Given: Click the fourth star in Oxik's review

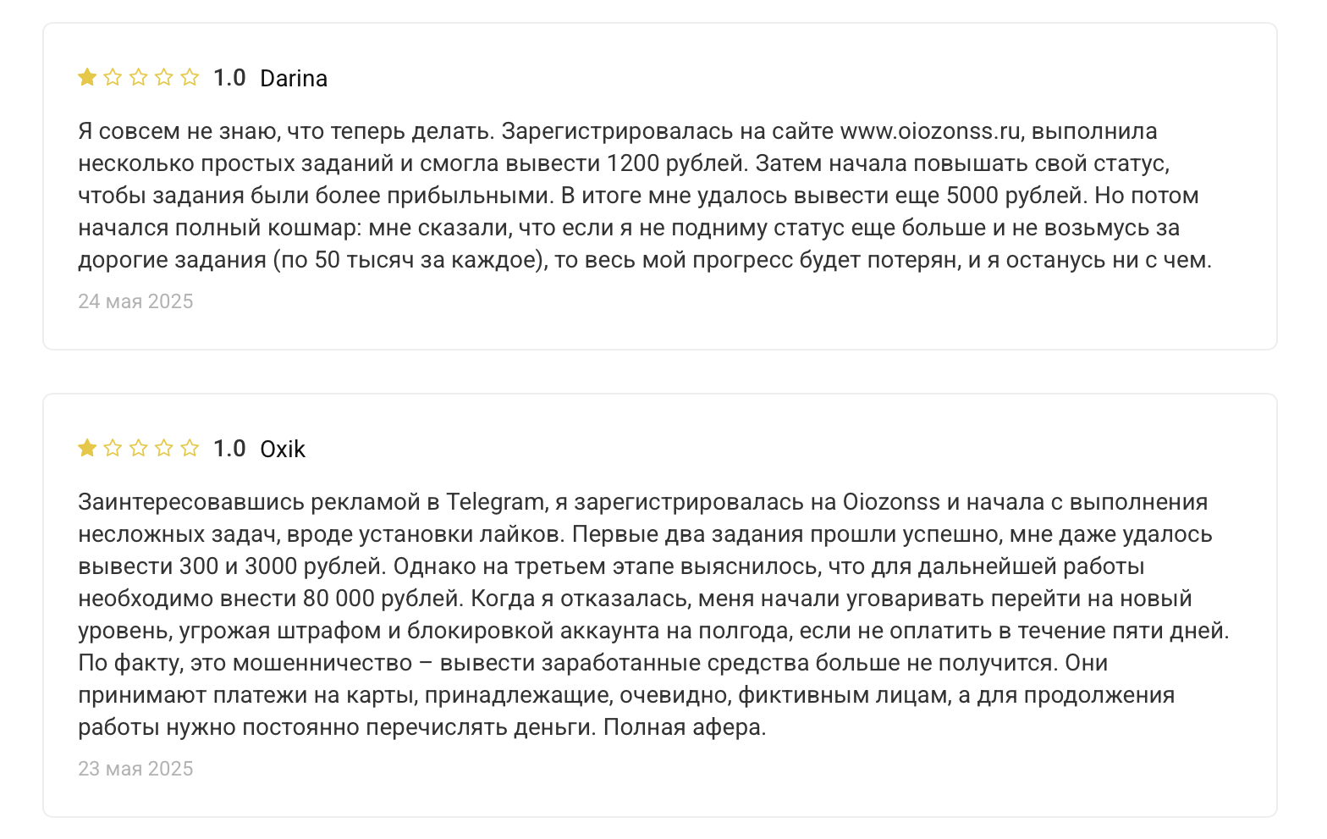Looking at the screenshot, I should tap(164, 448).
